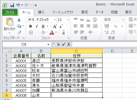This screenshot has width=137, height=100.
Task: Click the Decrease Indent icon
Action: (76, 32)
